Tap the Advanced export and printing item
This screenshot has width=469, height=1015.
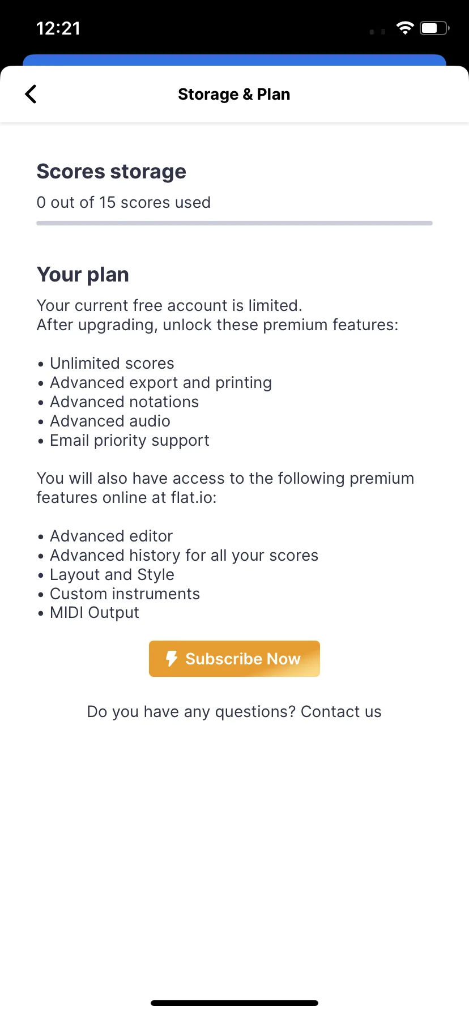pyautogui.click(x=160, y=382)
